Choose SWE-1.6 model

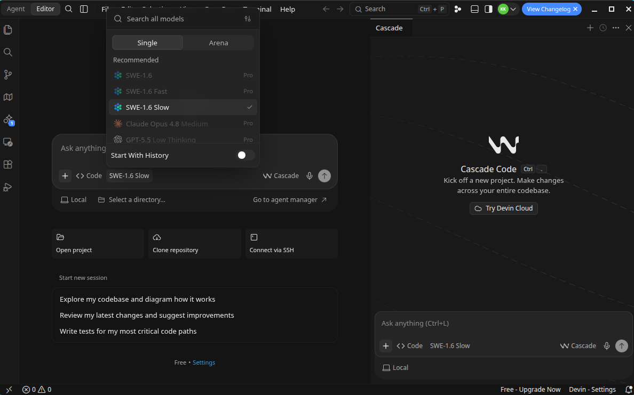point(183,75)
